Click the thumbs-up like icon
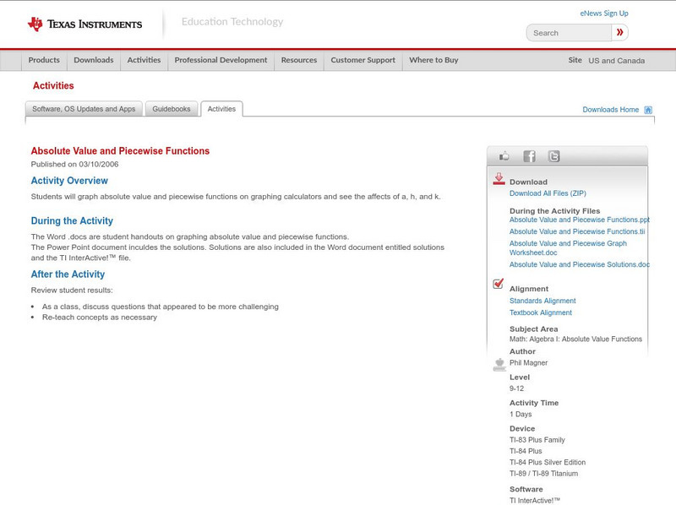676x505 pixels. click(504, 156)
